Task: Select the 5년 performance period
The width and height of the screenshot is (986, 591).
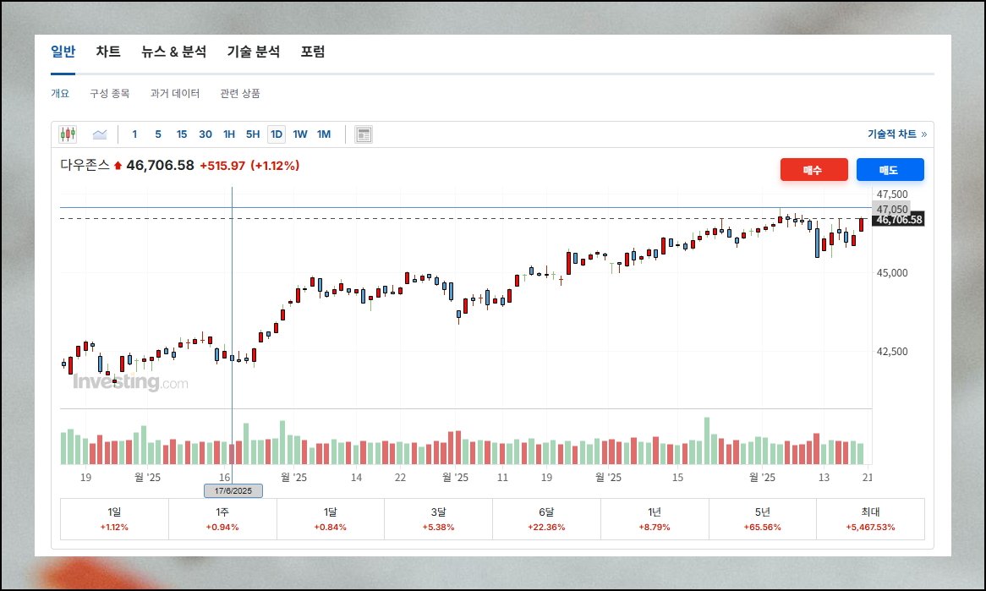Action: click(762, 519)
